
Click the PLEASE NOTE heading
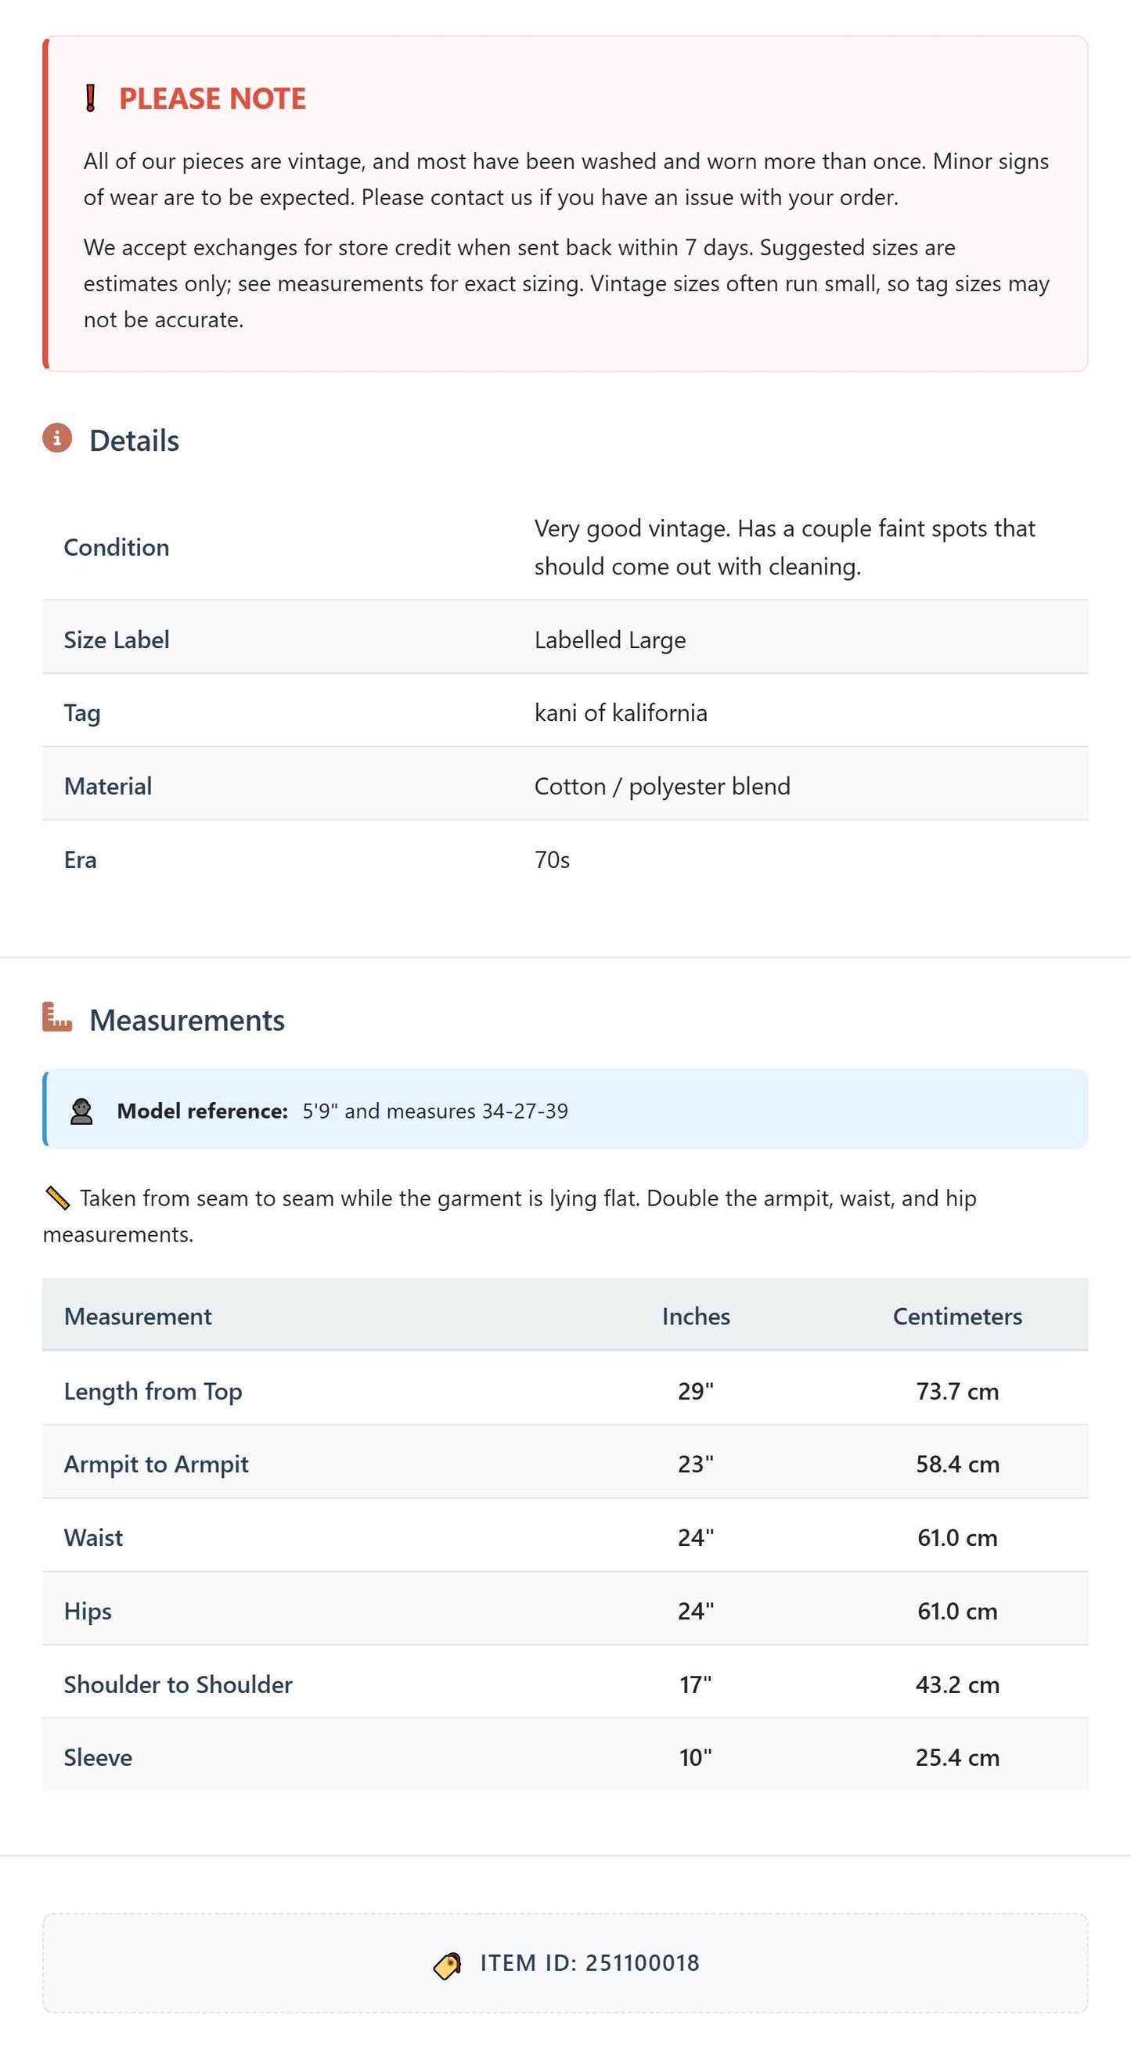tap(213, 99)
